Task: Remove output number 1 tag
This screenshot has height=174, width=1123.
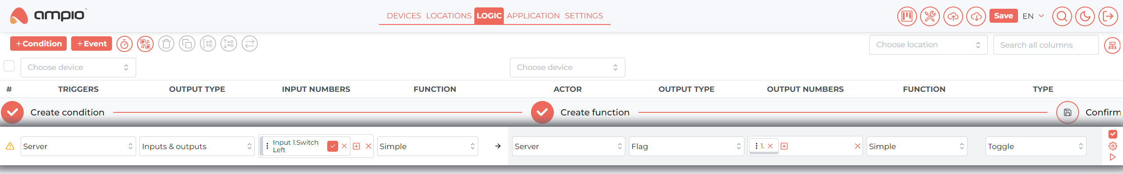Action: pos(770,146)
